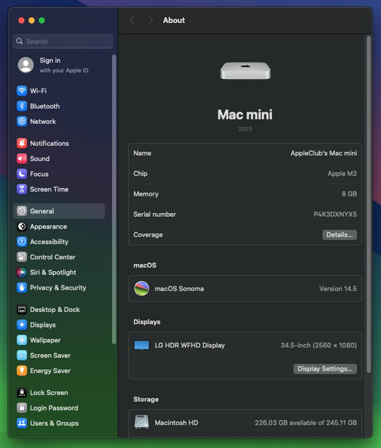Click the search magnifier icon

[20, 41]
